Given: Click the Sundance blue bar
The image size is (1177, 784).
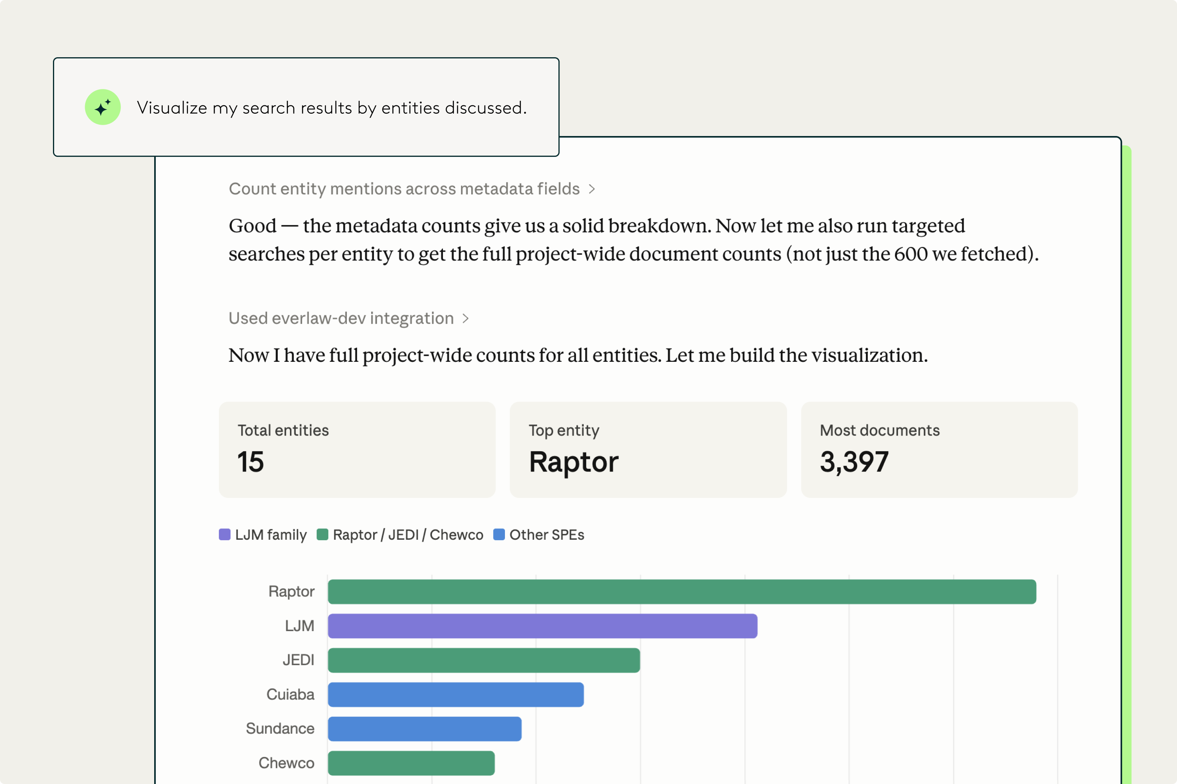Looking at the screenshot, I should [425, 728].
